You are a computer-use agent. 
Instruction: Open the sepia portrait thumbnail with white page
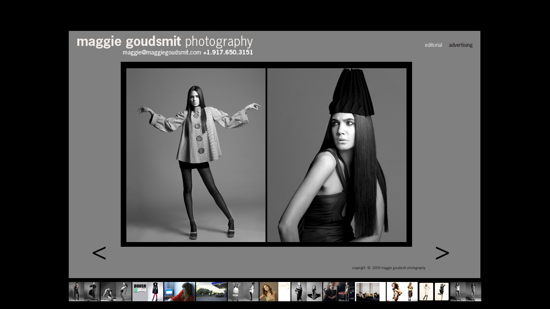[x=275, y=292]
